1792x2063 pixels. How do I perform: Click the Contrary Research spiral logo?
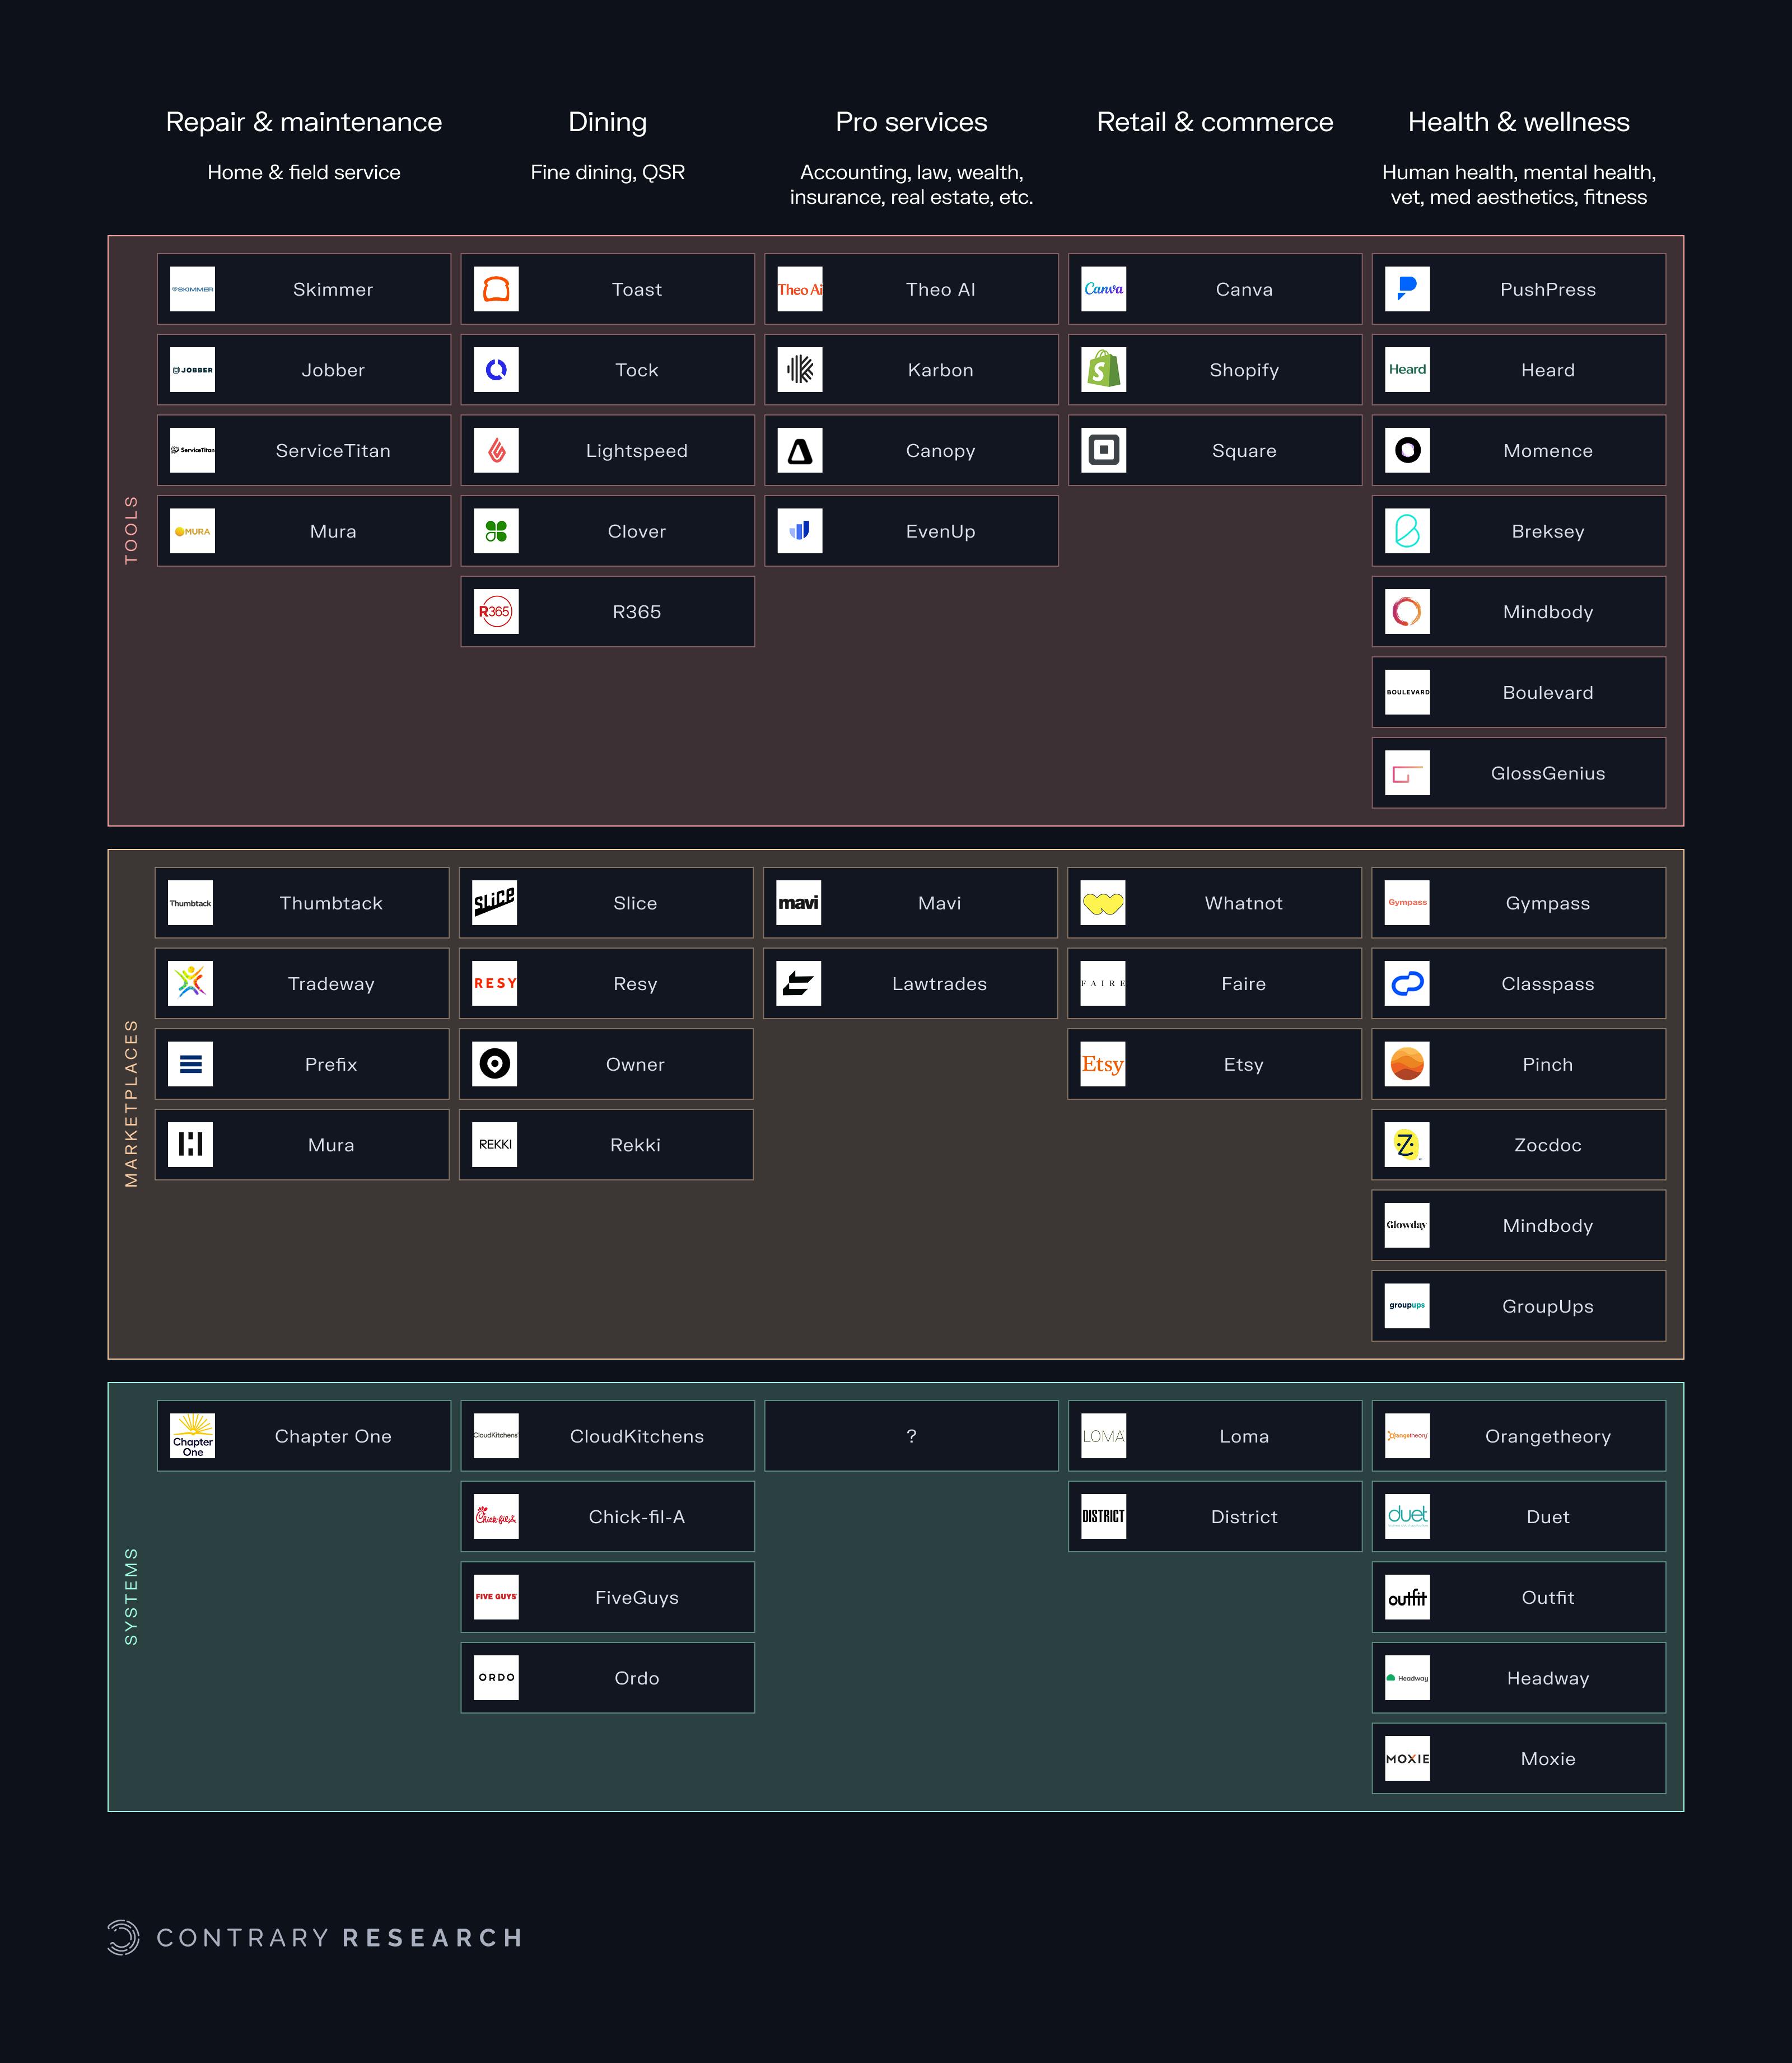click(x=123, y=1937)
